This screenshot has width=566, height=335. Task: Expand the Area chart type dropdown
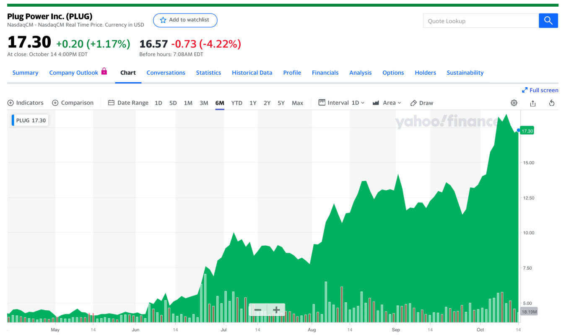coord(387,103)
